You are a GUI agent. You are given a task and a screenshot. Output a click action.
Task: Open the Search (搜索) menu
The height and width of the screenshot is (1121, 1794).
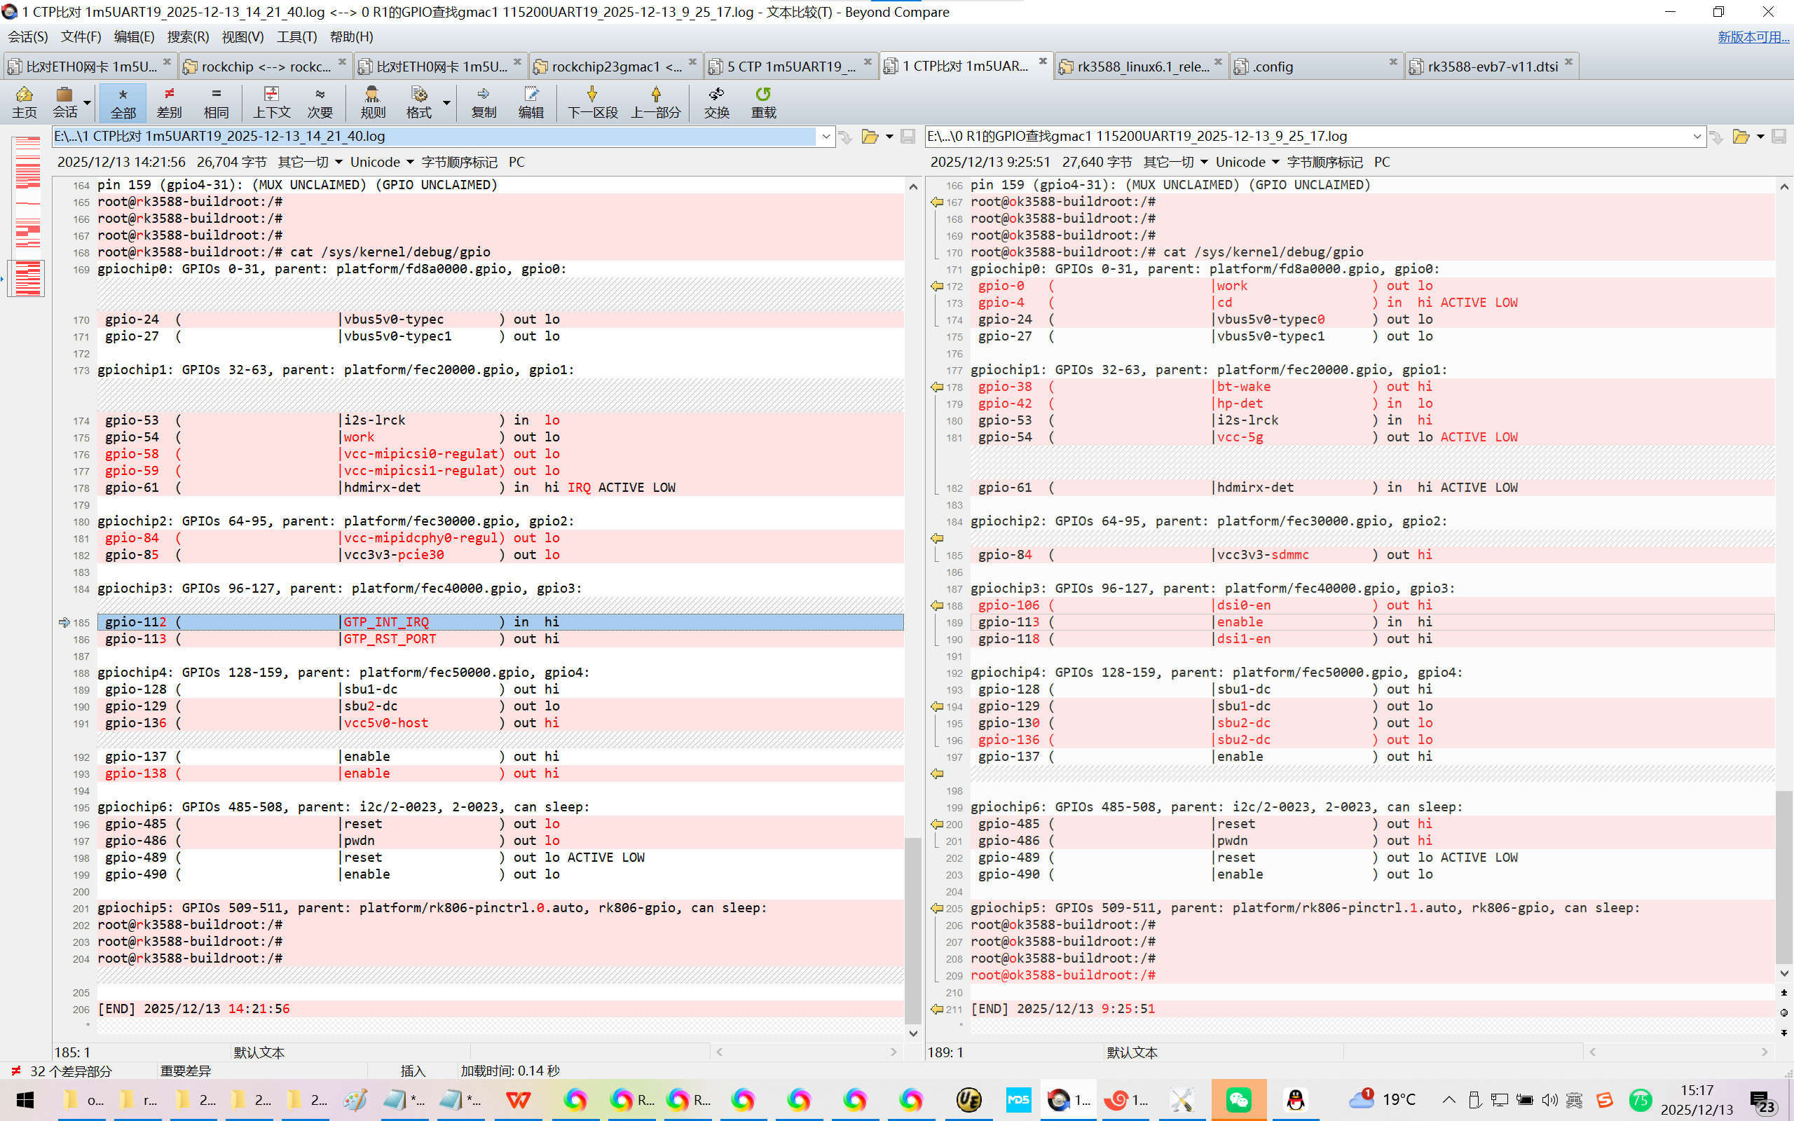[x=188, y=36]
